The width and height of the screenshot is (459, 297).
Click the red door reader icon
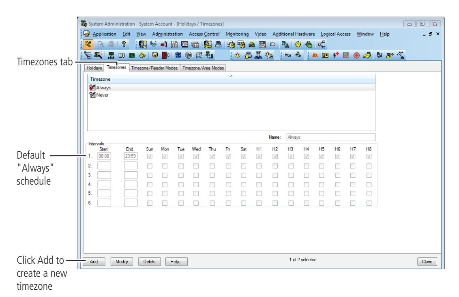coord(166,55)
